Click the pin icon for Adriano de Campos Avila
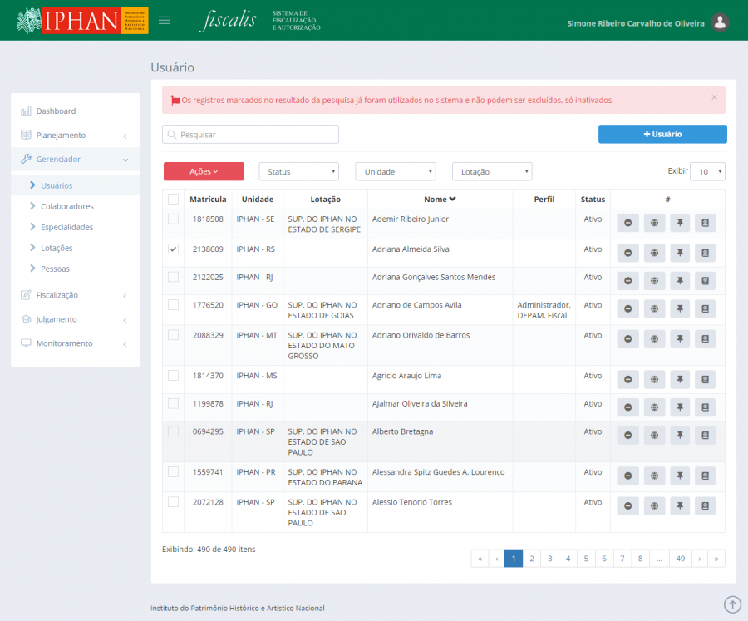 pyautogui.click(x=680, y=309)
